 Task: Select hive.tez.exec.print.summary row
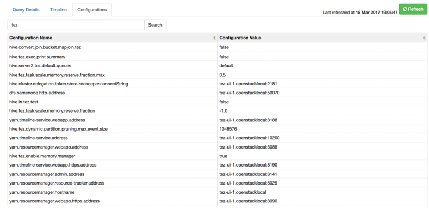point(217,57)
